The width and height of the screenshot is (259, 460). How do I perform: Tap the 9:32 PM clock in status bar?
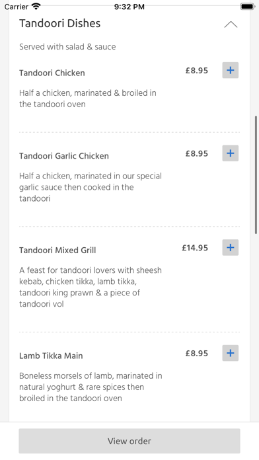(129, 7)
